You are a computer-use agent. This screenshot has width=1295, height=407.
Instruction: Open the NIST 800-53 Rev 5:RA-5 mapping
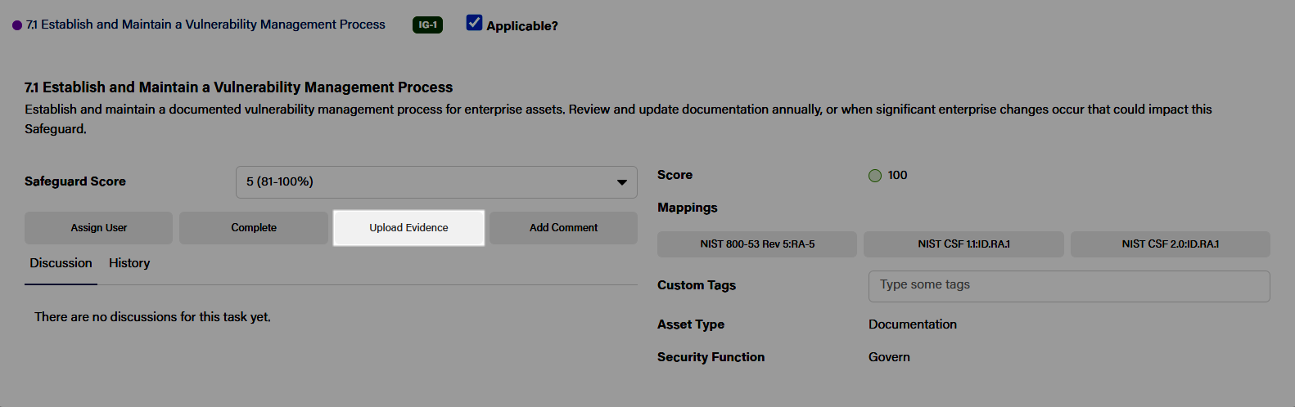[x=757, y=244]
